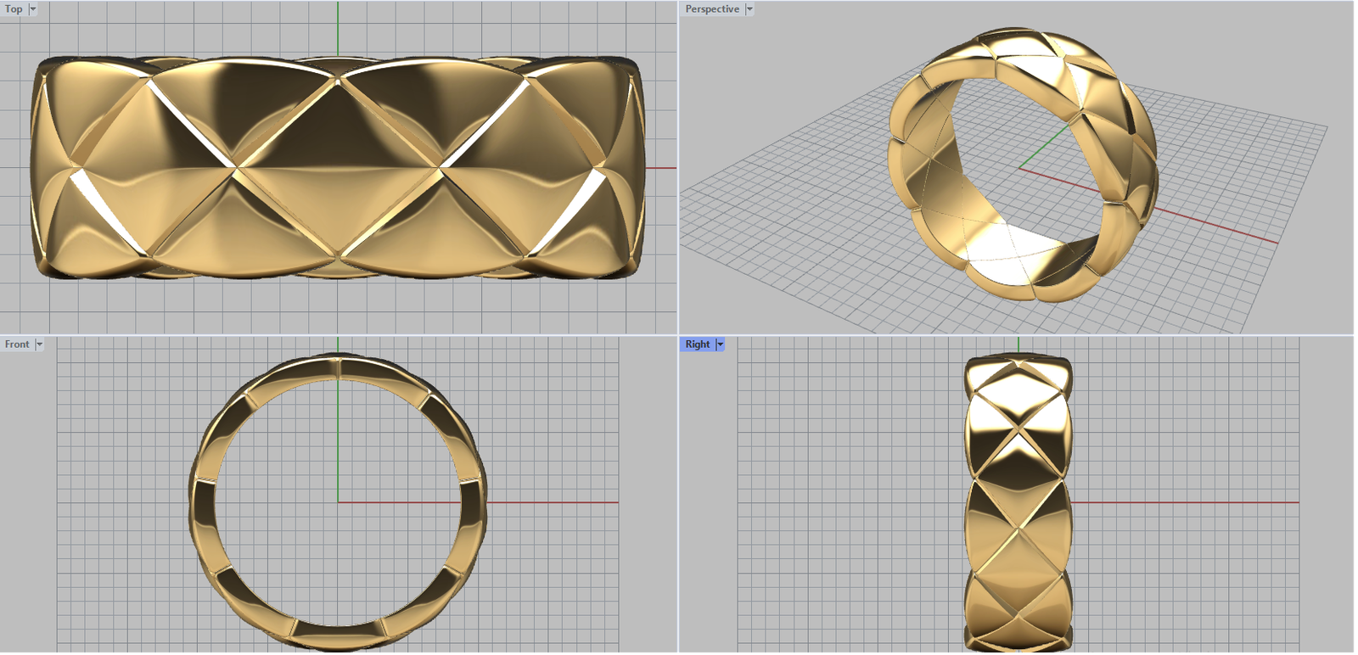Activate the Perspective viewport title

tap(711, 9)
